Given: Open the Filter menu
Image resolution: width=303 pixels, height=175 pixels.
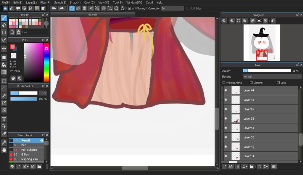Looking at the screenshot, I should tap(45, 2).
